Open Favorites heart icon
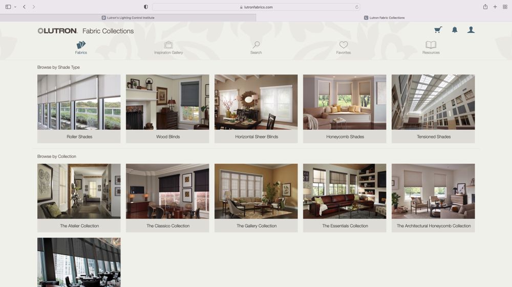The width and height of the screenshot is (512, 287). point(344,45)
